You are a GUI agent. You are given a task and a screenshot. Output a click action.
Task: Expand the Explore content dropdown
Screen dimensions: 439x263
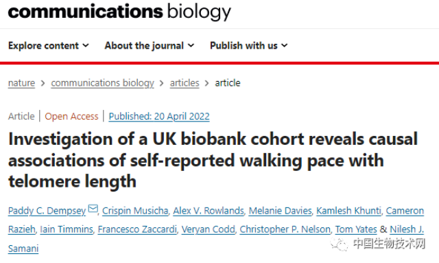[x=49, y=45]
